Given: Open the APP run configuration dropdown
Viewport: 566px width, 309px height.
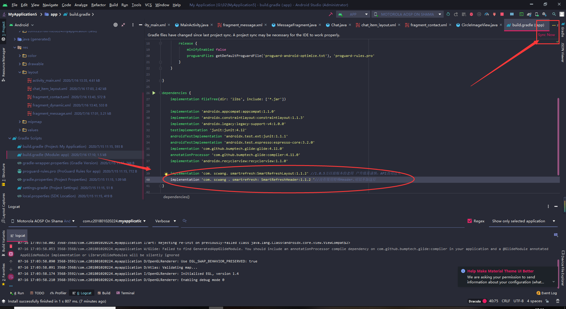Looking at the screenshot, I should point(353,14).
